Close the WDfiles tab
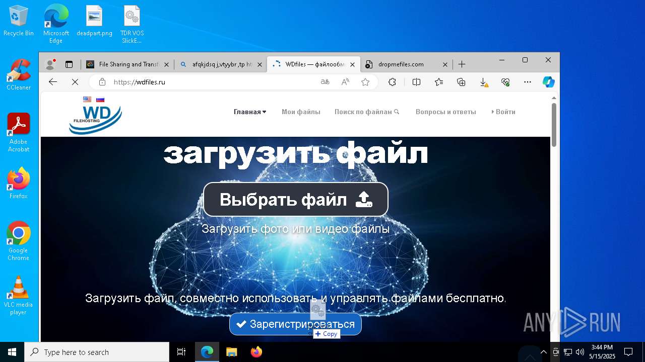Viewport: 645px width, 362px height. click(352, 65)
